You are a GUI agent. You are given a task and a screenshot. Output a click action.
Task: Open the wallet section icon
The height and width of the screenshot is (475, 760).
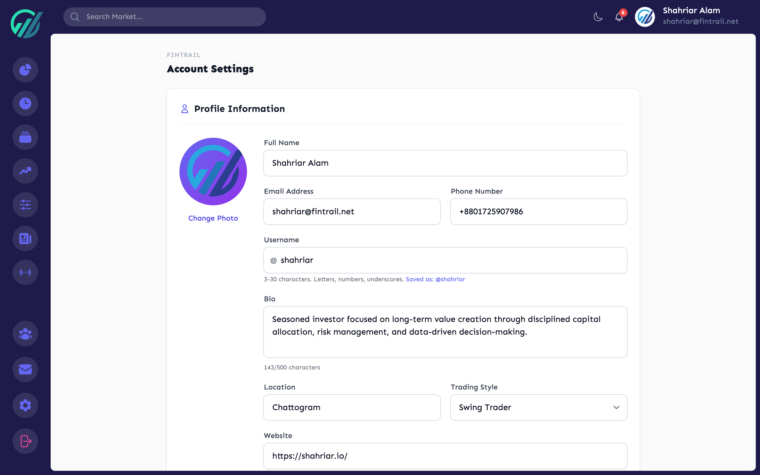(x=25, y=137)
